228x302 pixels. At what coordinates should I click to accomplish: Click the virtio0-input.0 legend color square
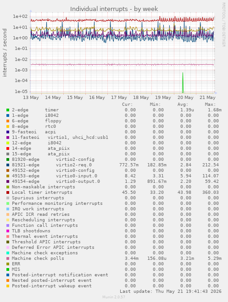click(x=8, y=176)
